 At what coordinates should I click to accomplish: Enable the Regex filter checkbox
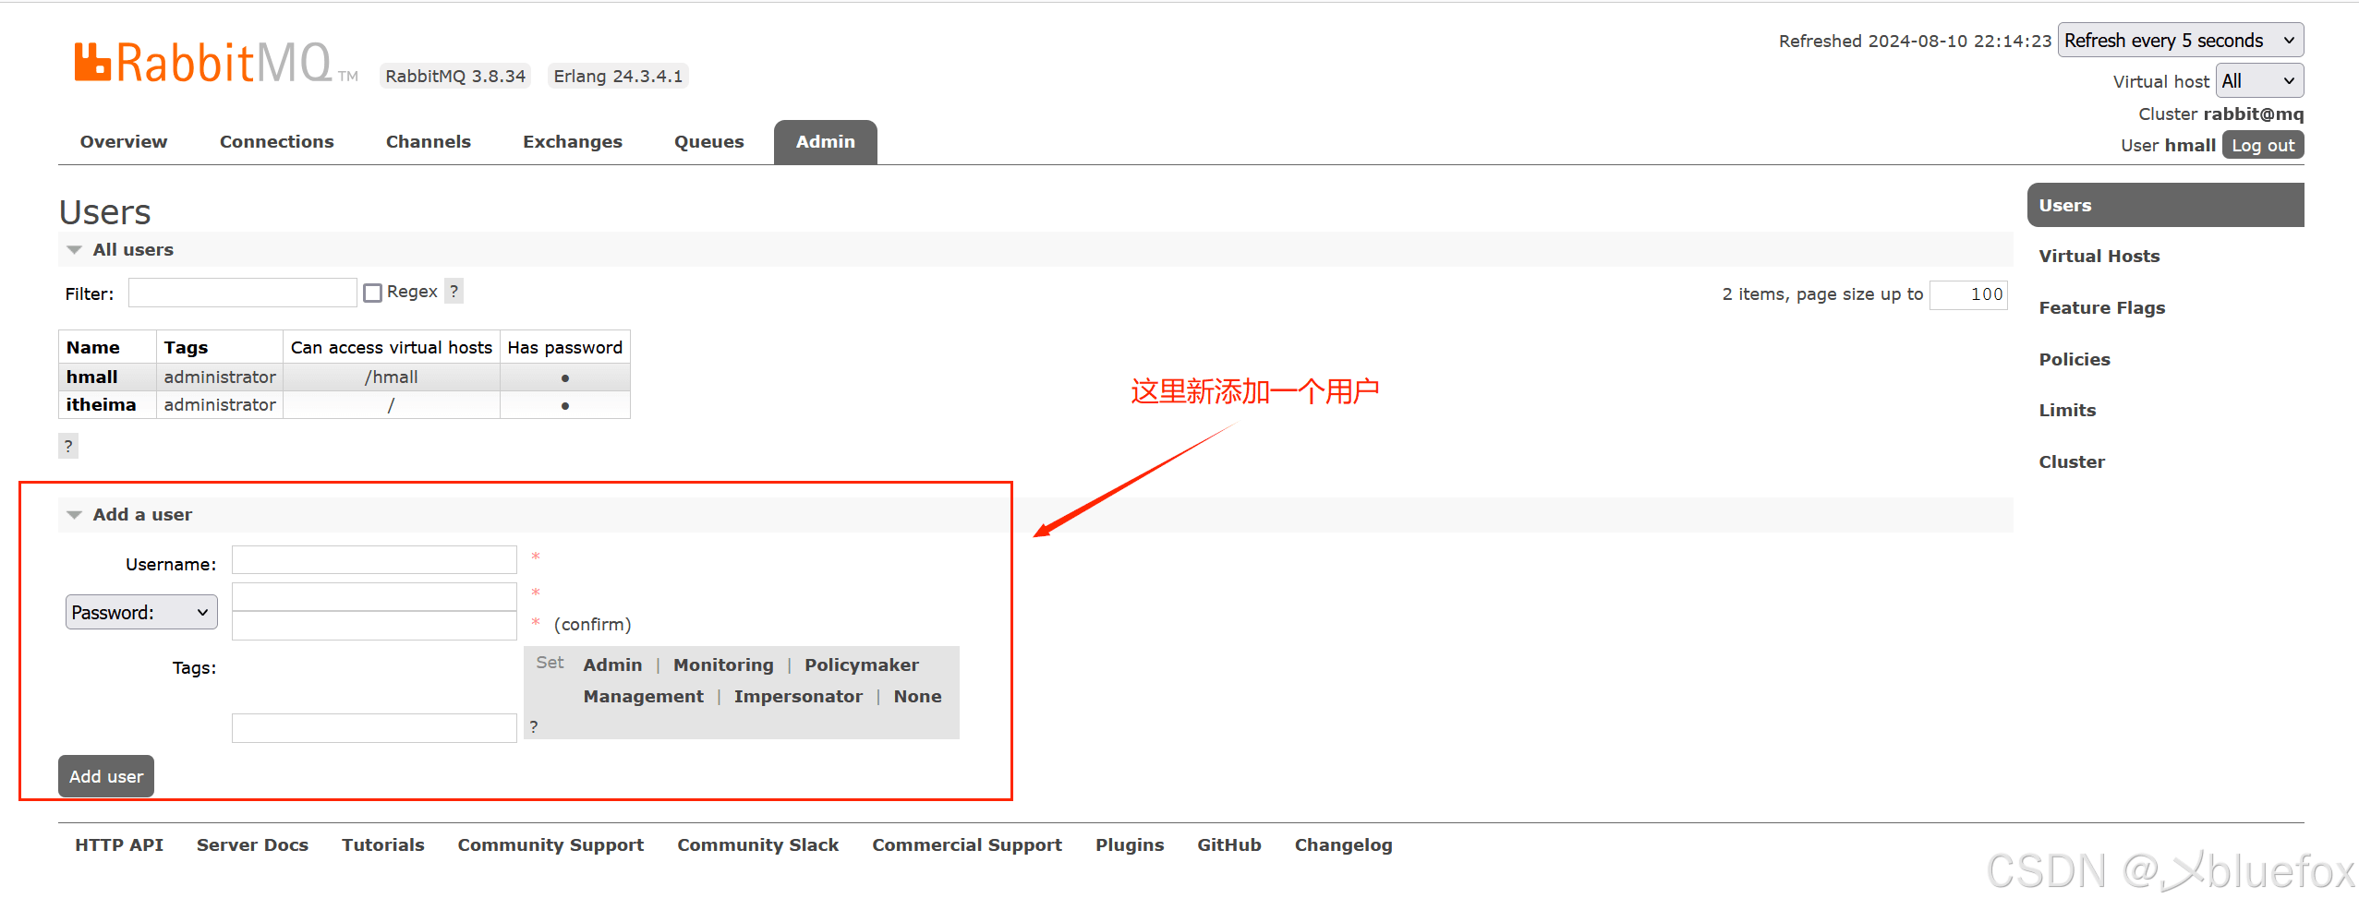[x=372, y=293]
